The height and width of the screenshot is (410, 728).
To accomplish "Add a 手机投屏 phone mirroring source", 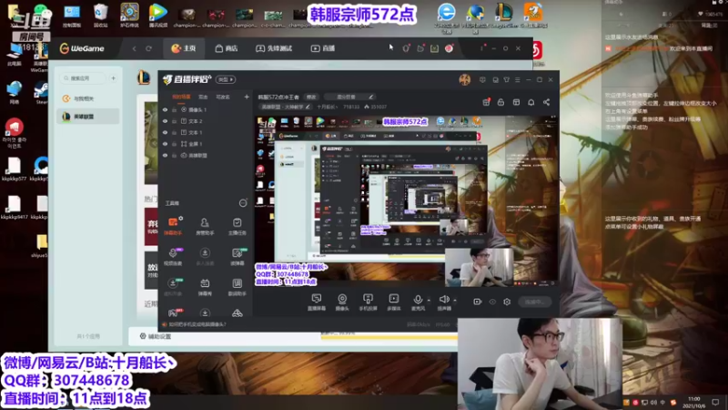I will point(368,302).
